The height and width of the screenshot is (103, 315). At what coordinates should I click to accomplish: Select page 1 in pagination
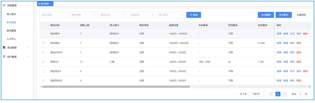pyautogui.click(x=278, y=94)
